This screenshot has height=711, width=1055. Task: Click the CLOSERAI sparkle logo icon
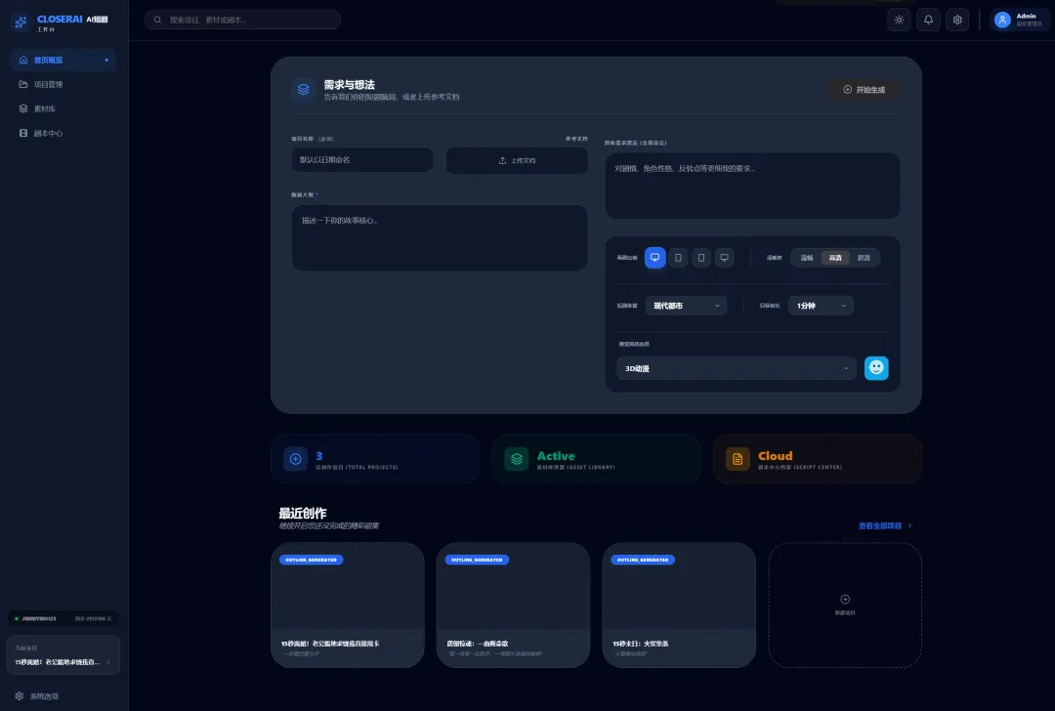tap(21, 22)
